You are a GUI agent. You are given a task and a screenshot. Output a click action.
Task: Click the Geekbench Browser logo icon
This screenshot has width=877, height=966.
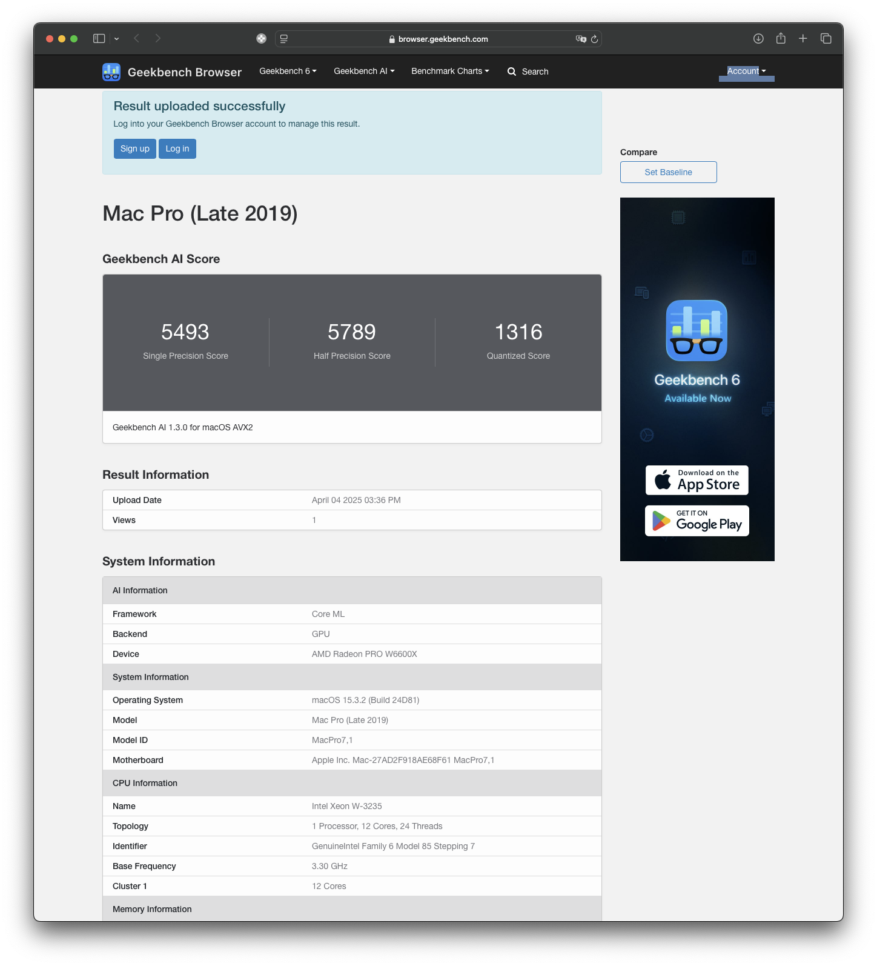pos(111,72)
